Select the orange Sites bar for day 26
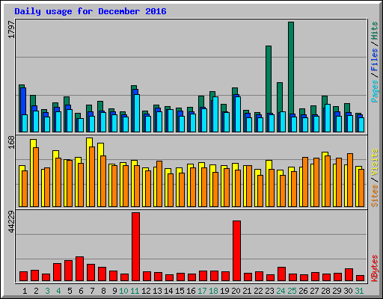The image size is (383, 299). [x=305, y=182]
